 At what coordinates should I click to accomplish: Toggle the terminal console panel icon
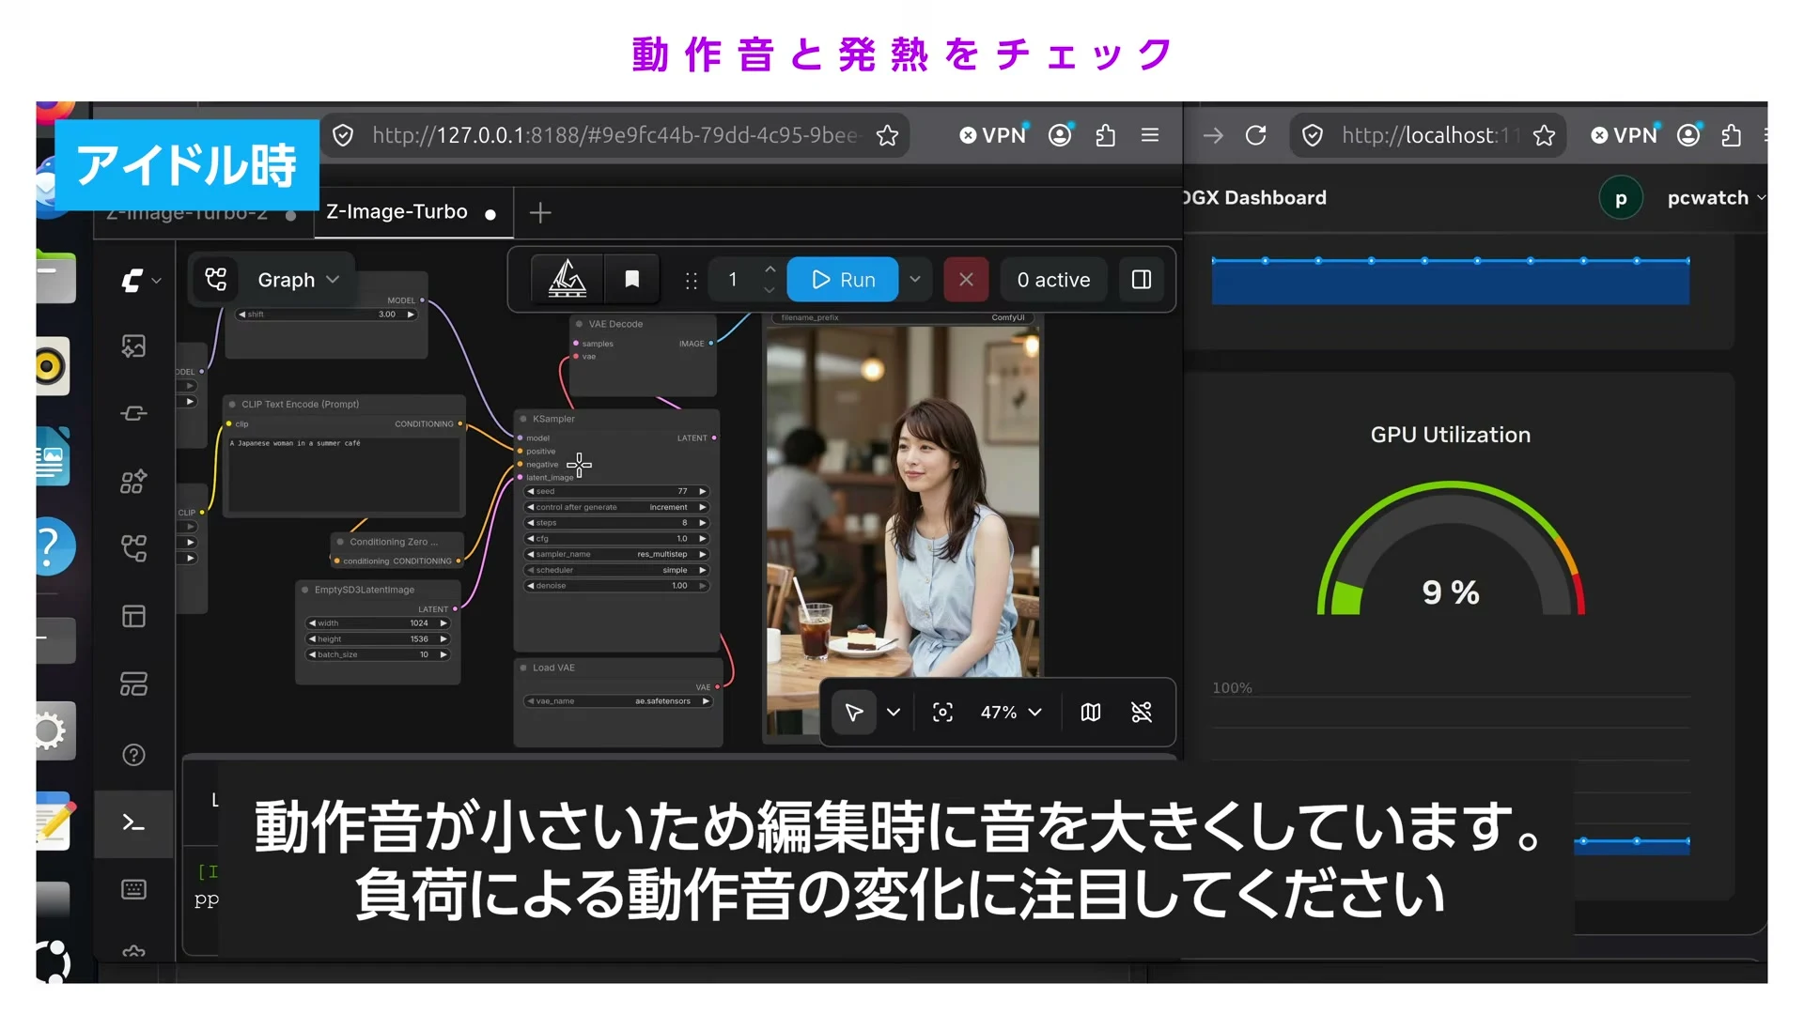[x=133, y=823]
